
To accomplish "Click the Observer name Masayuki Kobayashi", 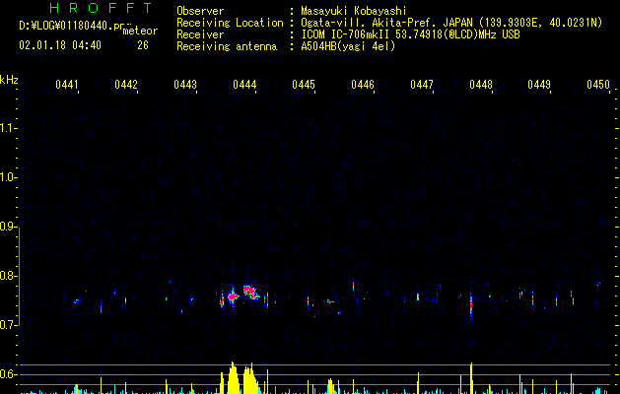I will (354, 11).
